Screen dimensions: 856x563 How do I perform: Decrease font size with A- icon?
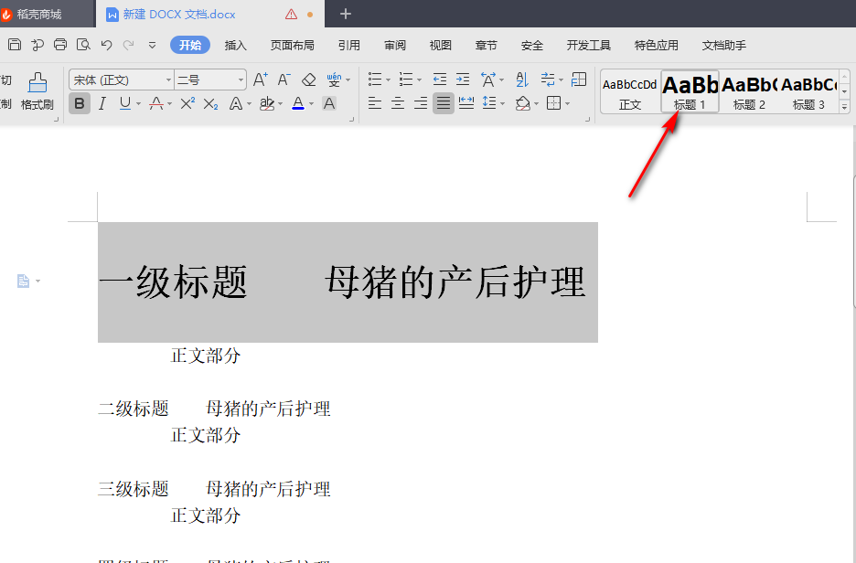click(284, 80)
